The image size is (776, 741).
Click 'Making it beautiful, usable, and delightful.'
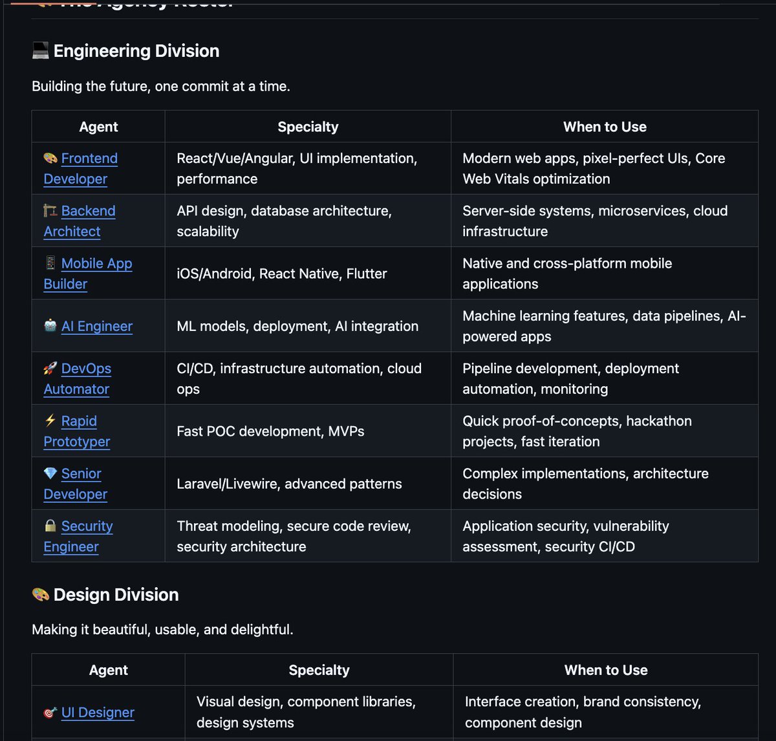(x=162, y=629)
